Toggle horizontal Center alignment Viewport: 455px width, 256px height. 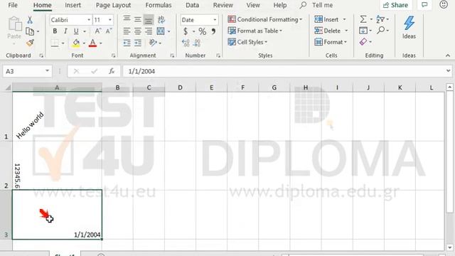coord(138,31)
